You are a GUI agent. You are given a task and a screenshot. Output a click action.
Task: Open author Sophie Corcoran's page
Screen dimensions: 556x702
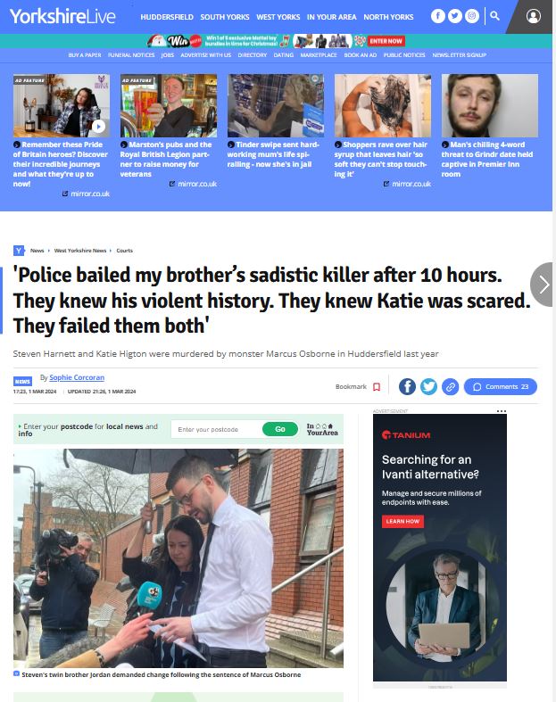tap(77, 377)
